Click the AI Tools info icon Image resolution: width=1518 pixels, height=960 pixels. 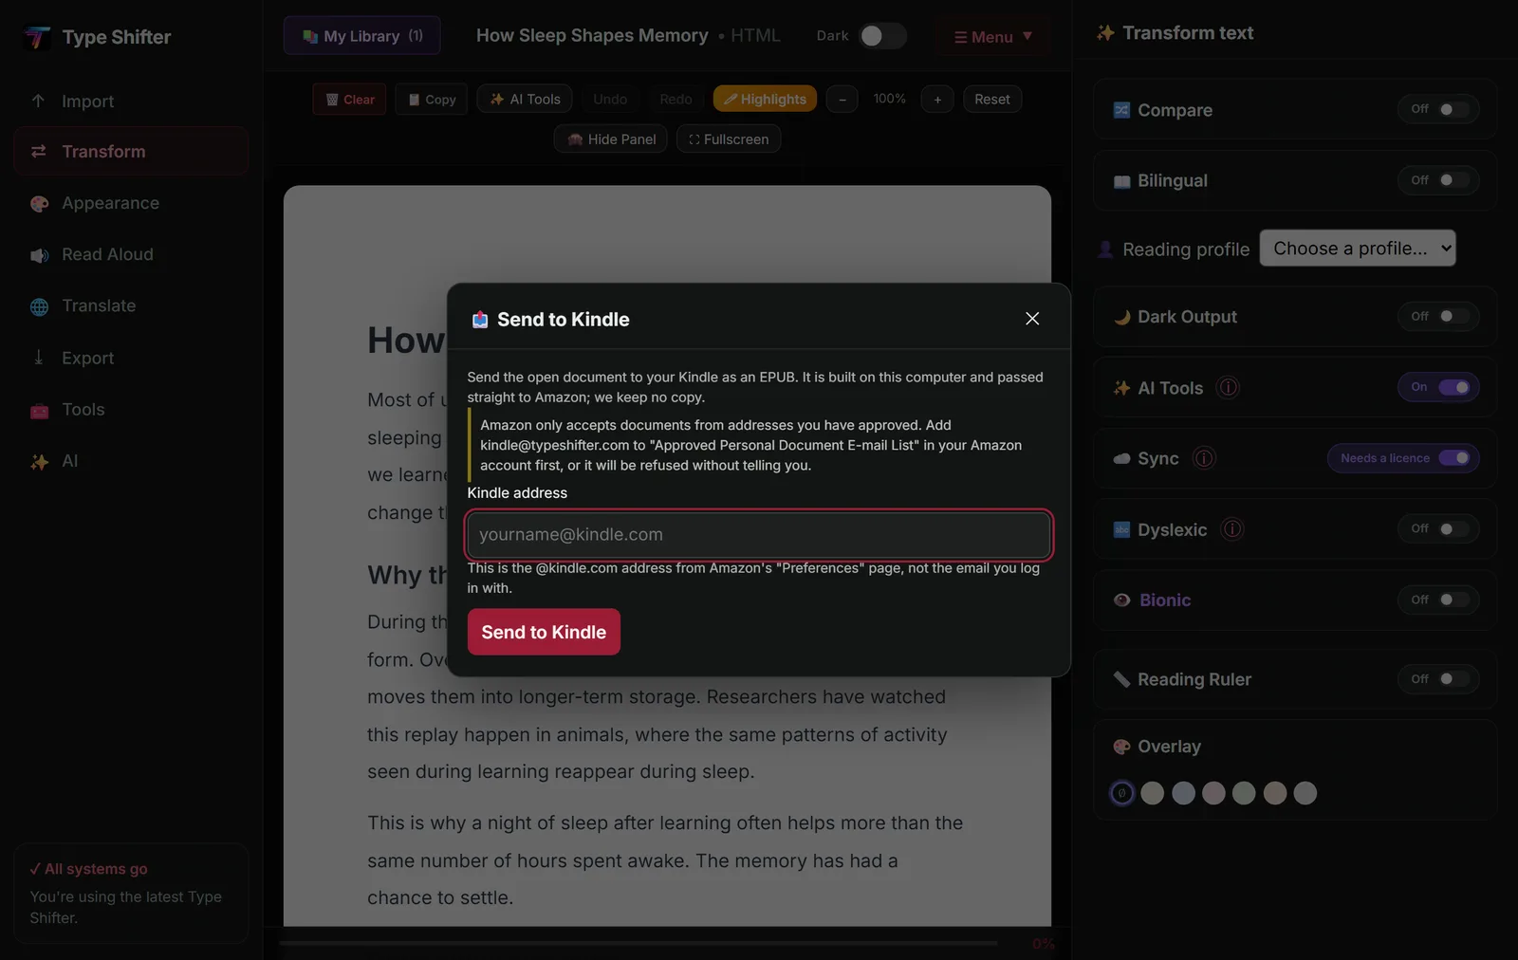1228,388
